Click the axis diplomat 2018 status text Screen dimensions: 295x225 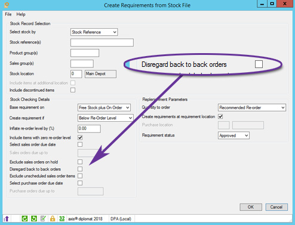[x=85, y=219]
